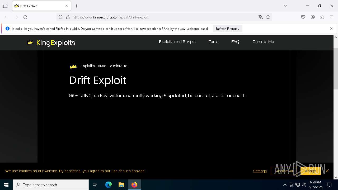Open the Action Center notifications icon

[329, 185]
